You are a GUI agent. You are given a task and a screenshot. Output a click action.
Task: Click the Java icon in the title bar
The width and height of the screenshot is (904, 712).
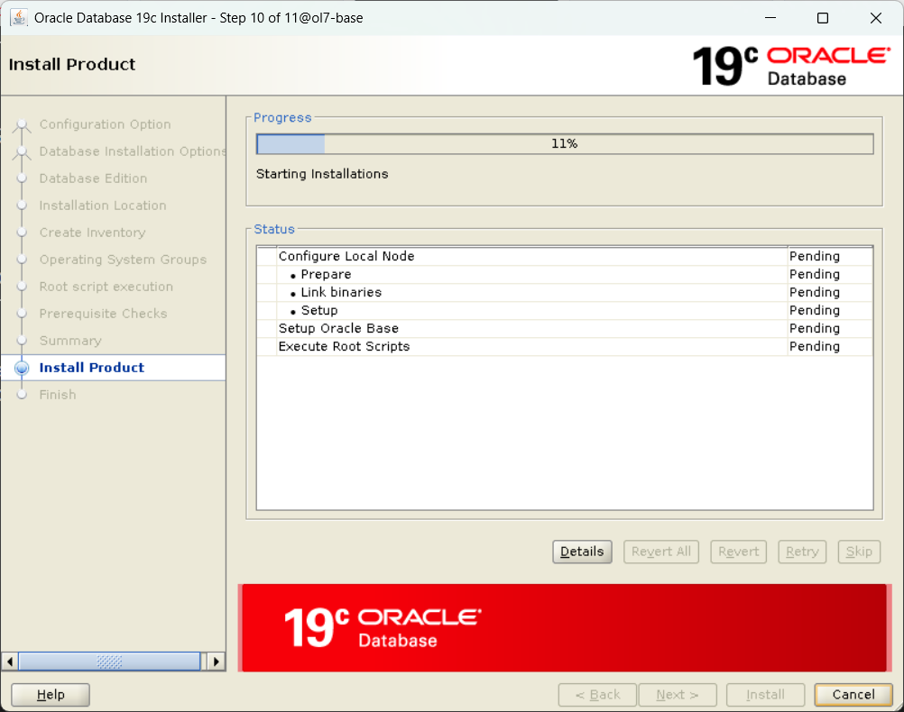[x=18, y=17]
